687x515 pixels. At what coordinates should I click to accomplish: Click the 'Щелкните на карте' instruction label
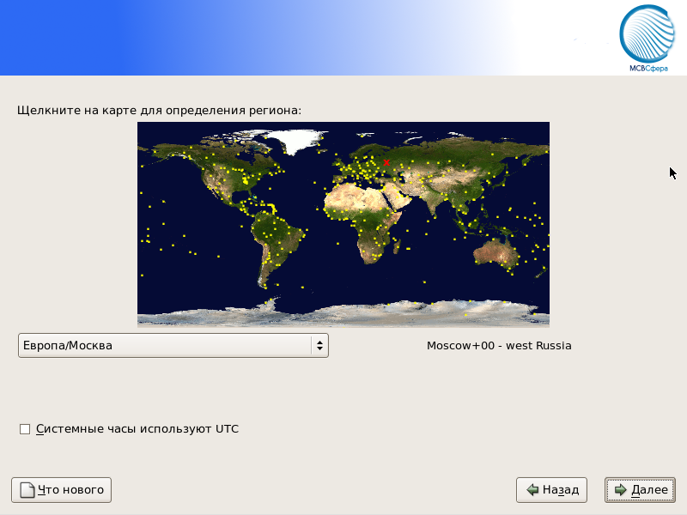pyautogui.click(x=159, y=110)
